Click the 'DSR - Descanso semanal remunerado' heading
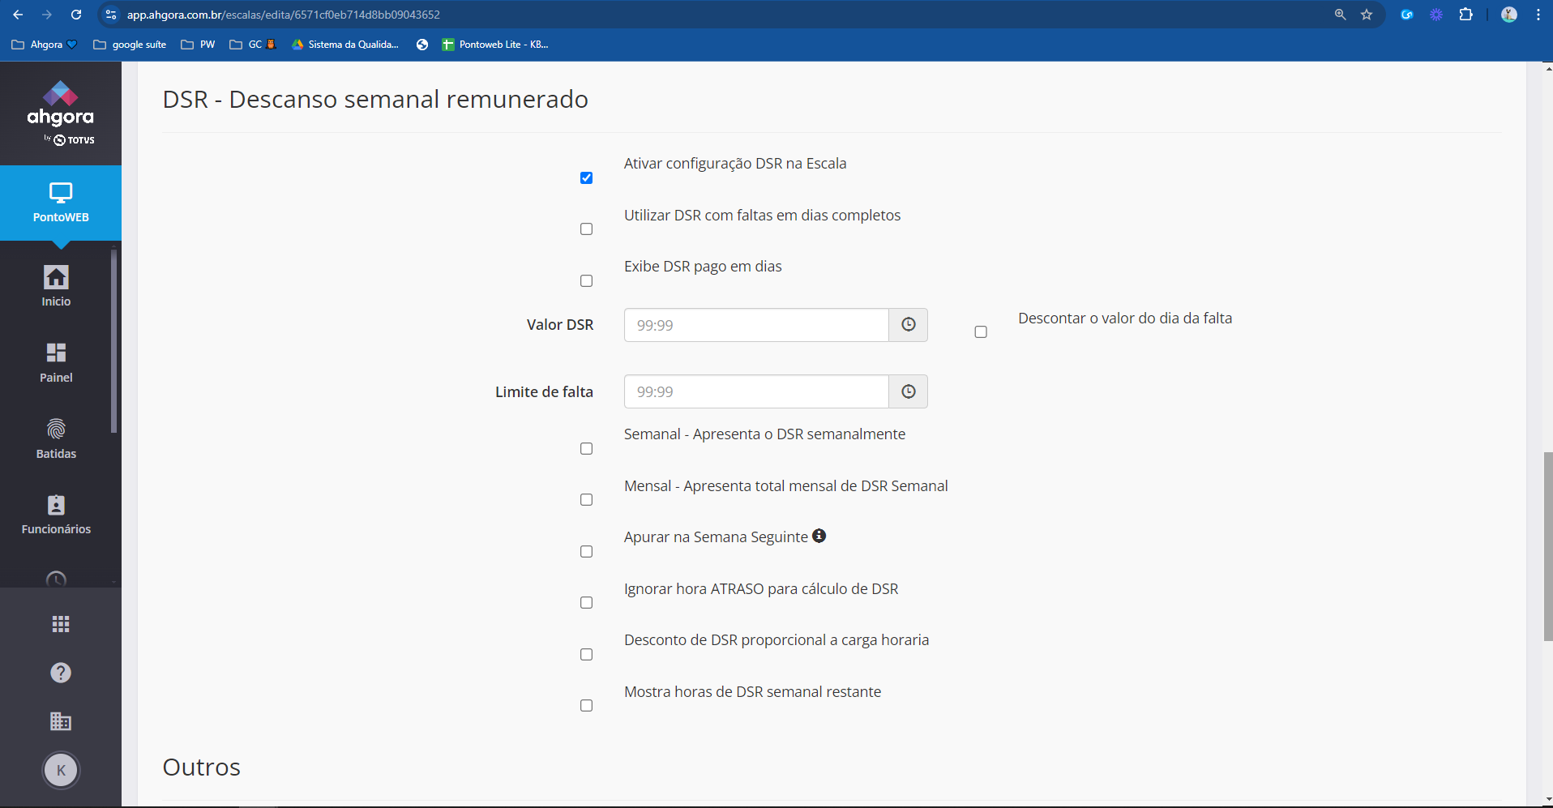This screenshot has height=808, width=1553. pyautogui.click(x=375, y=99)
